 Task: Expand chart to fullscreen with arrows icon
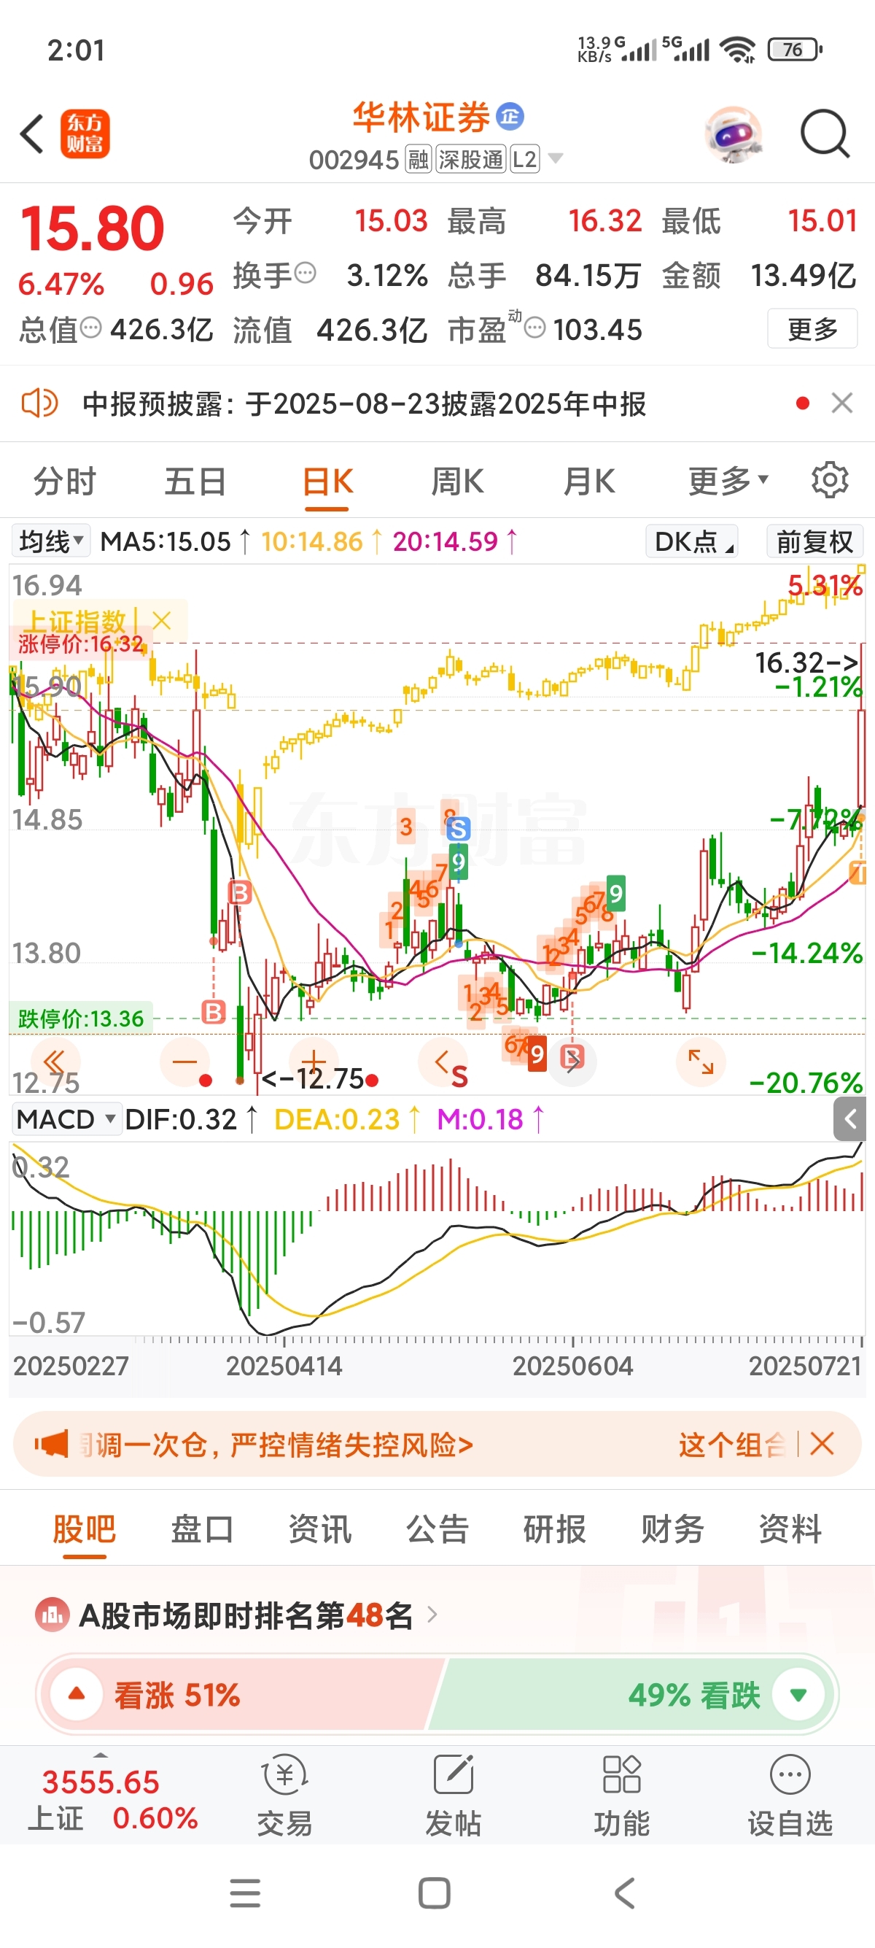[x=701, y=1062]
